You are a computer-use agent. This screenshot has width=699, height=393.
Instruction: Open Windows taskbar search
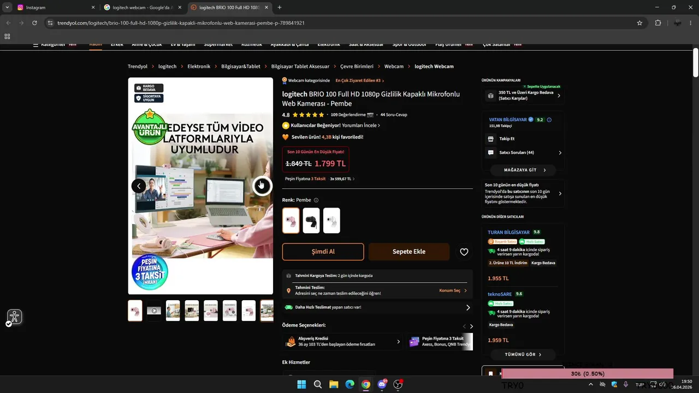click(x=317, y=385)
